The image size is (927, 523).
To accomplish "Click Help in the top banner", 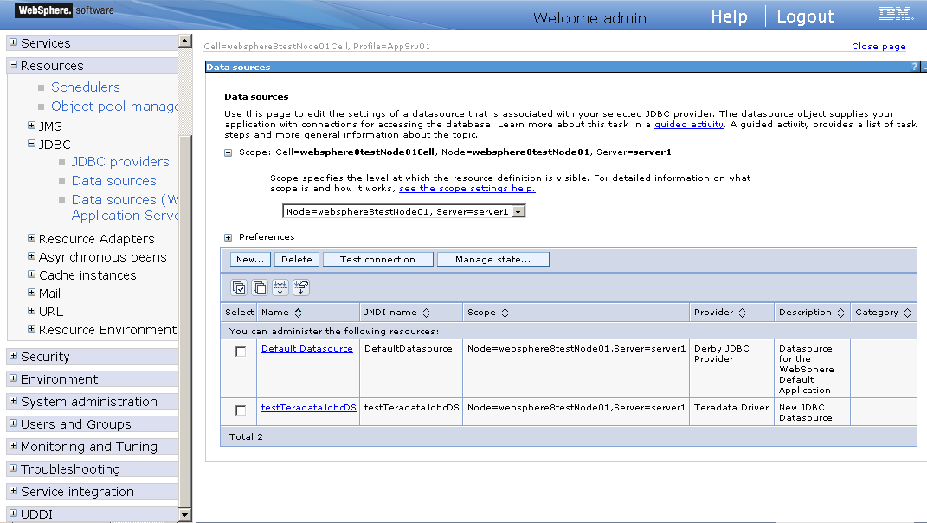I will [x=729, y=16].
